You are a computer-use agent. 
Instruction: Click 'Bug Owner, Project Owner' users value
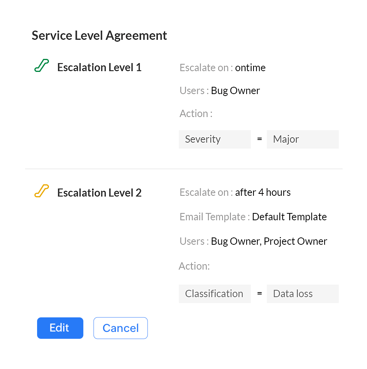tap(269, 241)
